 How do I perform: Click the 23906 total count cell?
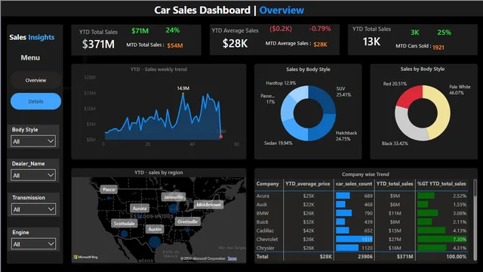(365, 257)
